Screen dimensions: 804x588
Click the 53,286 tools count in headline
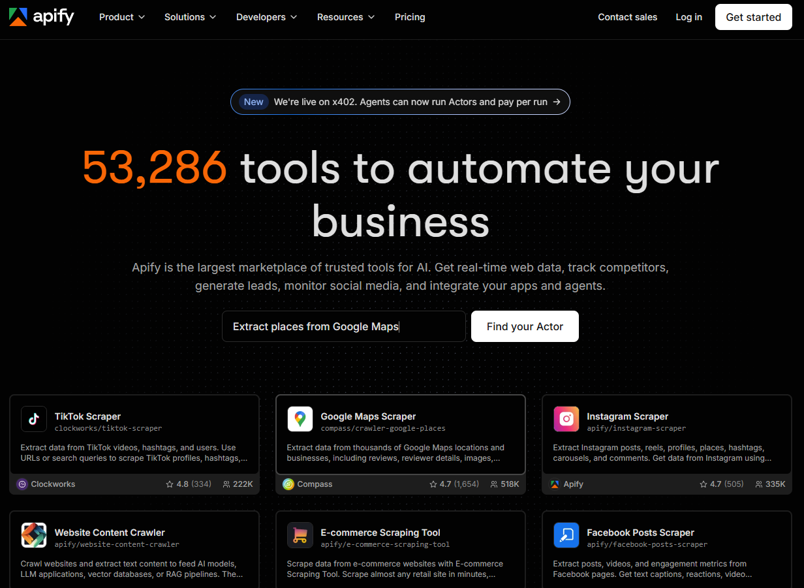pos(155,168)
